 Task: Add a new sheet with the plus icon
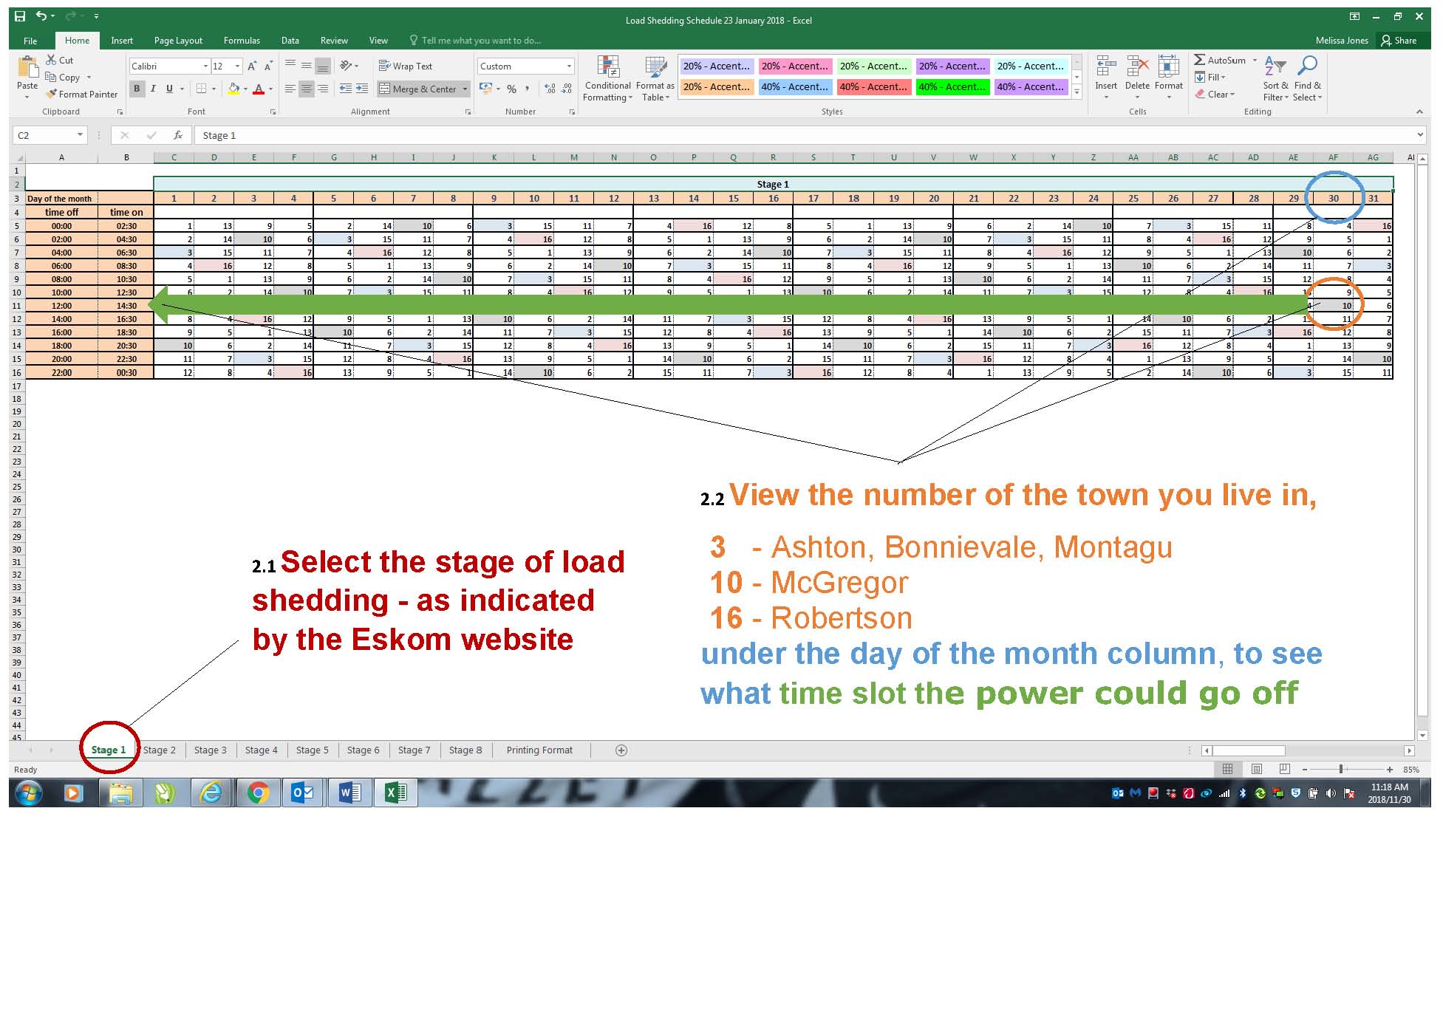click(x=621, y=750)
